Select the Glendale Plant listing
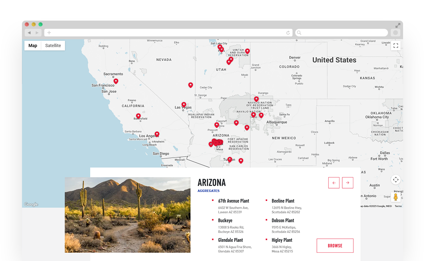This screenshot has height=261, width=424. point(230,240)
